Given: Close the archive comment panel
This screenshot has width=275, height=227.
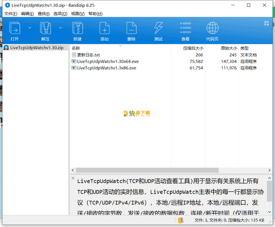Looking at the screenshot, I should tap(73, 178).
